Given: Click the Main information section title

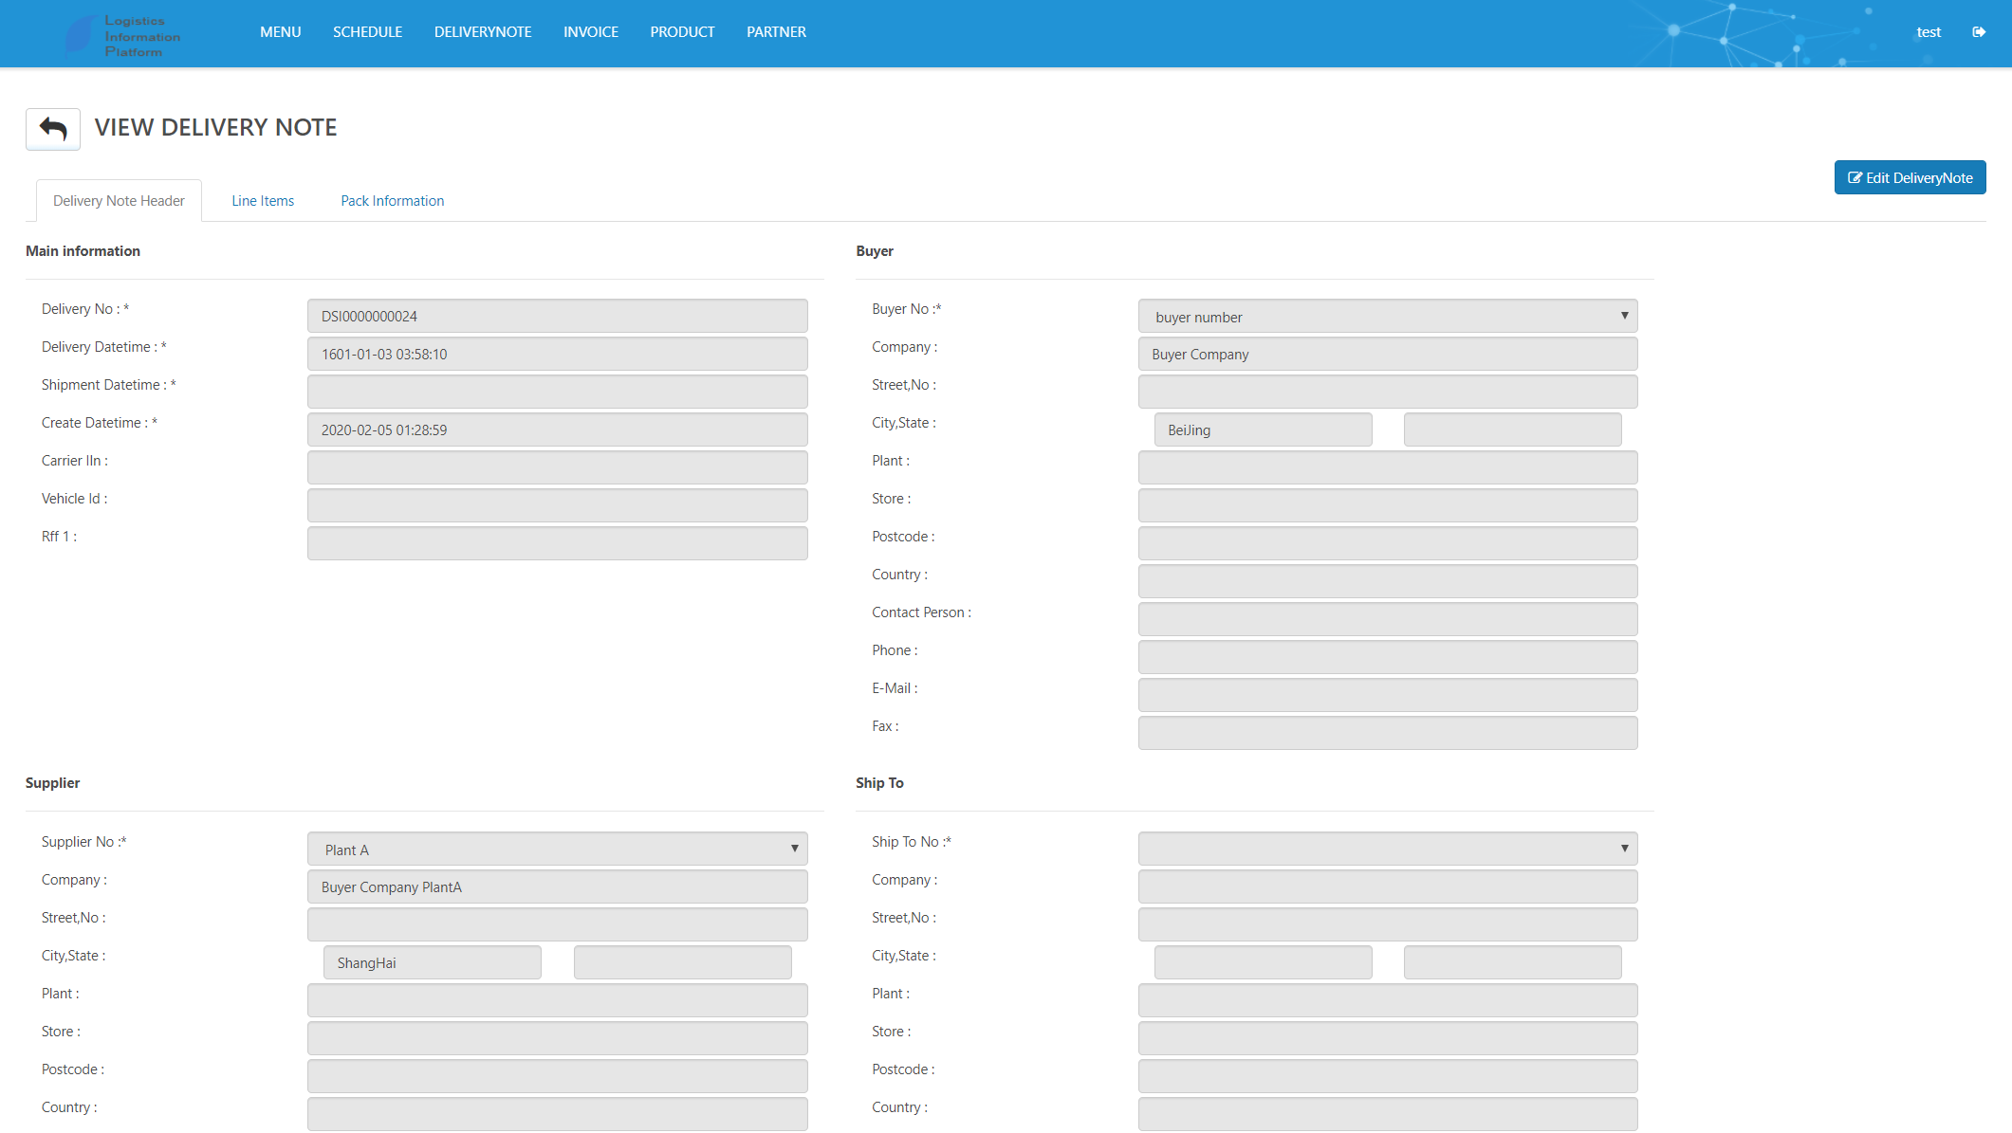Looking at the screenshot, I should [x=83, y=251].
